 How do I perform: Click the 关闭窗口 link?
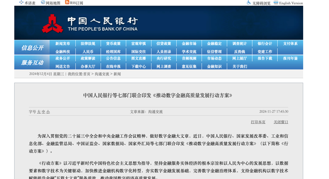(x=281, y=122)
